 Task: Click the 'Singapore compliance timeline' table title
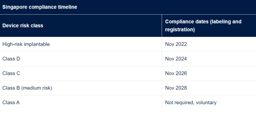(40, 7)
